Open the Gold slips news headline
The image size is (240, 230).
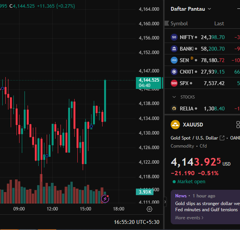tap(207, 207)
